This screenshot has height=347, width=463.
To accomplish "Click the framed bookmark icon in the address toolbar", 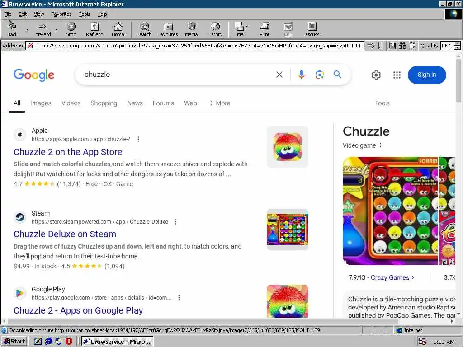I will coord(392,46).
